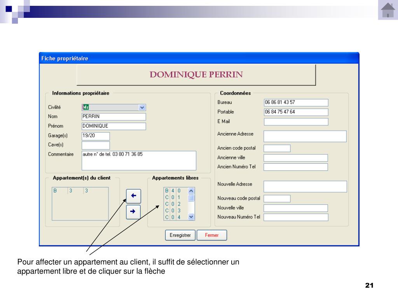Screen dimensions: 398x298
Task: Click the Ancien Numéro Tel field
Action: pyautogui.click(x=296, y=167)
